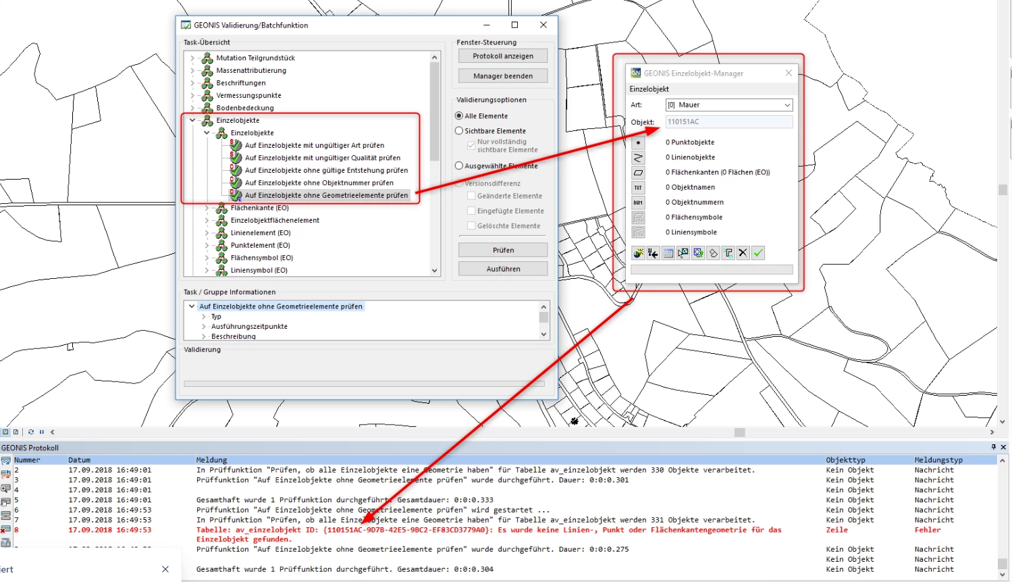Click the eraser-shaped icon in Einzelobjekt-Manager toolbar
This screenshot has width=1012, height=582.
[x=713, y=253]
